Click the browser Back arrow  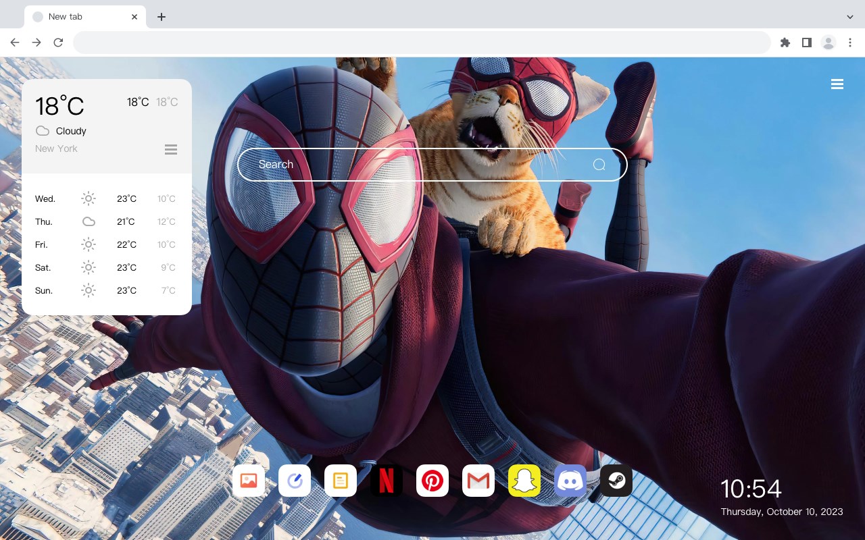pyautogui.click(x=15, y=43)
